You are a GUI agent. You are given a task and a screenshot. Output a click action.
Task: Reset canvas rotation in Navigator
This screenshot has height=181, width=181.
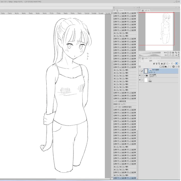click(173, 55)
